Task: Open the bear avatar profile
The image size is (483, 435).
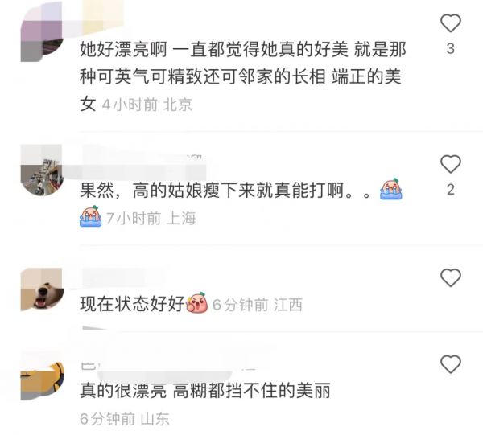Action: pos(42,289)
